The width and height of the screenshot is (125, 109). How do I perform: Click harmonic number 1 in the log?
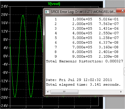click(56, 19)
